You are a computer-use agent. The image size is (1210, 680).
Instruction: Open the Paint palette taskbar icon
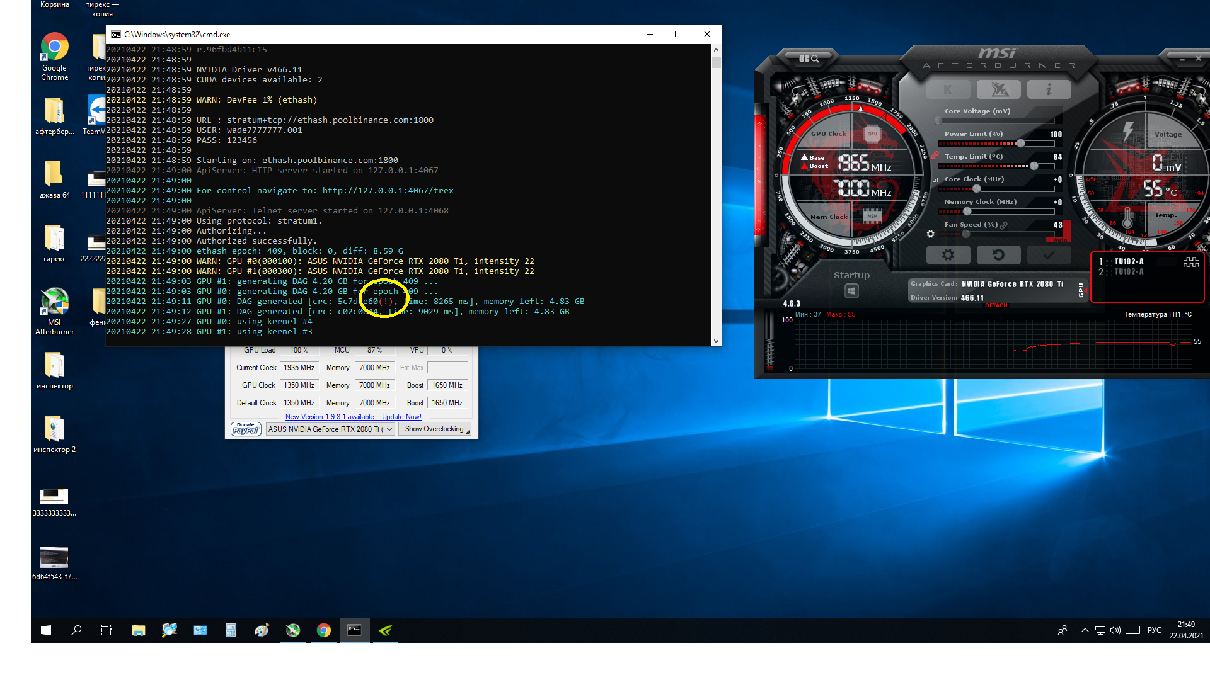[262, 630]
